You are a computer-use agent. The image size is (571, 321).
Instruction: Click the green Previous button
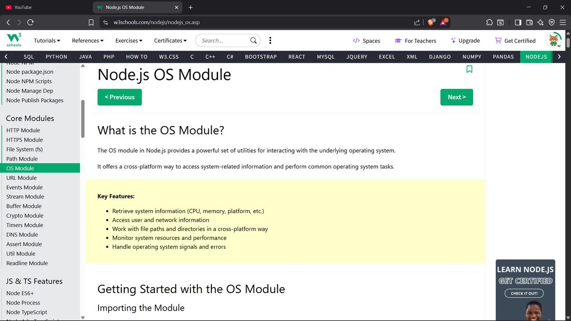coord(119,97)
